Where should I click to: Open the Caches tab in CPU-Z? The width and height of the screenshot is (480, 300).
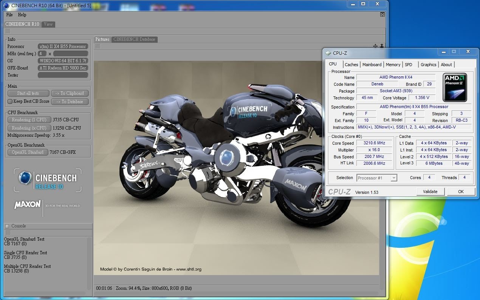pyautogui.click(x=351, y=65)
